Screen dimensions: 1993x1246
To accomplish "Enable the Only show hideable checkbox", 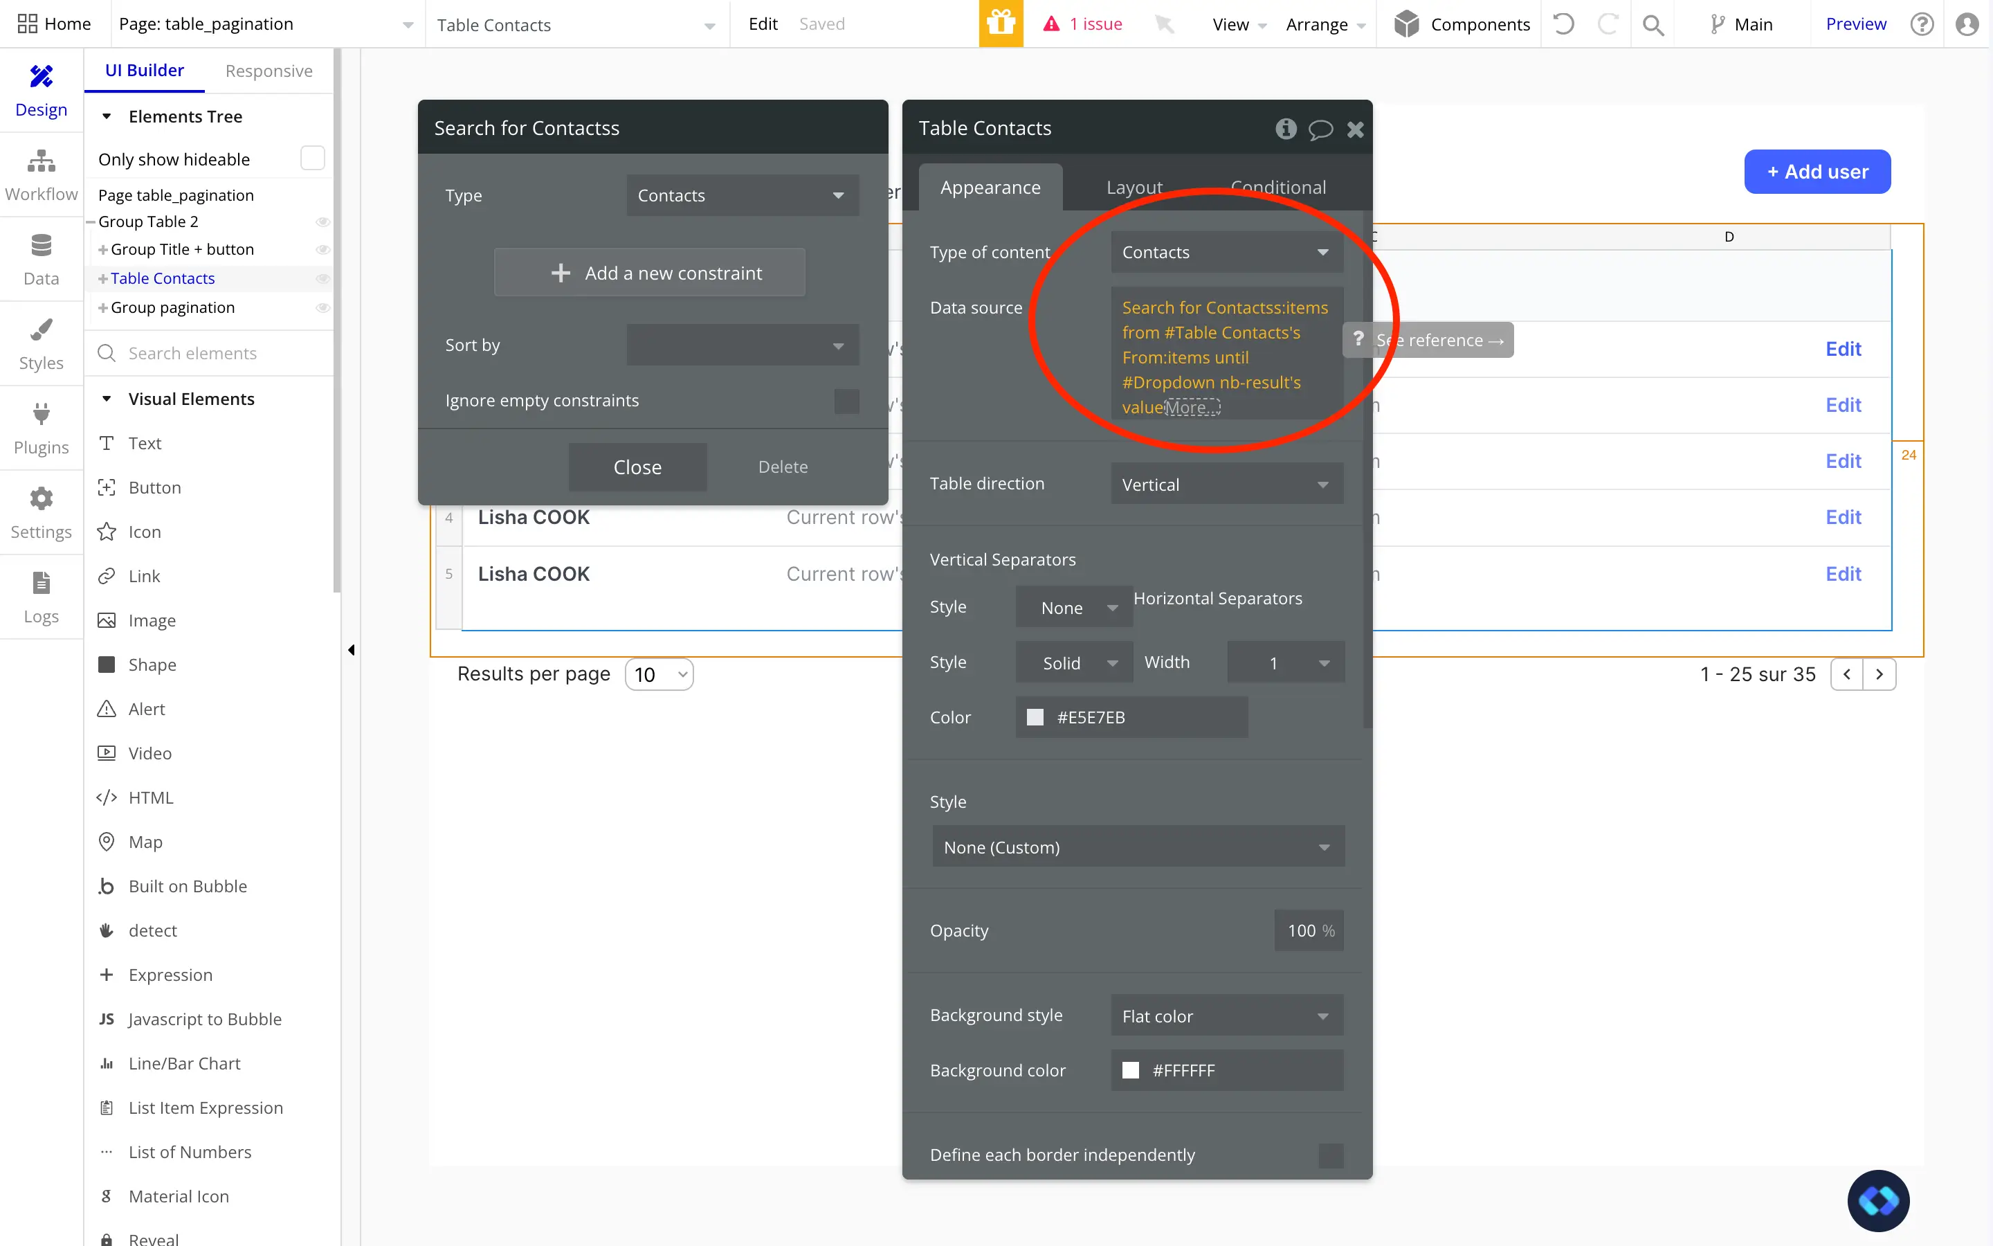I will pos(311,157).
